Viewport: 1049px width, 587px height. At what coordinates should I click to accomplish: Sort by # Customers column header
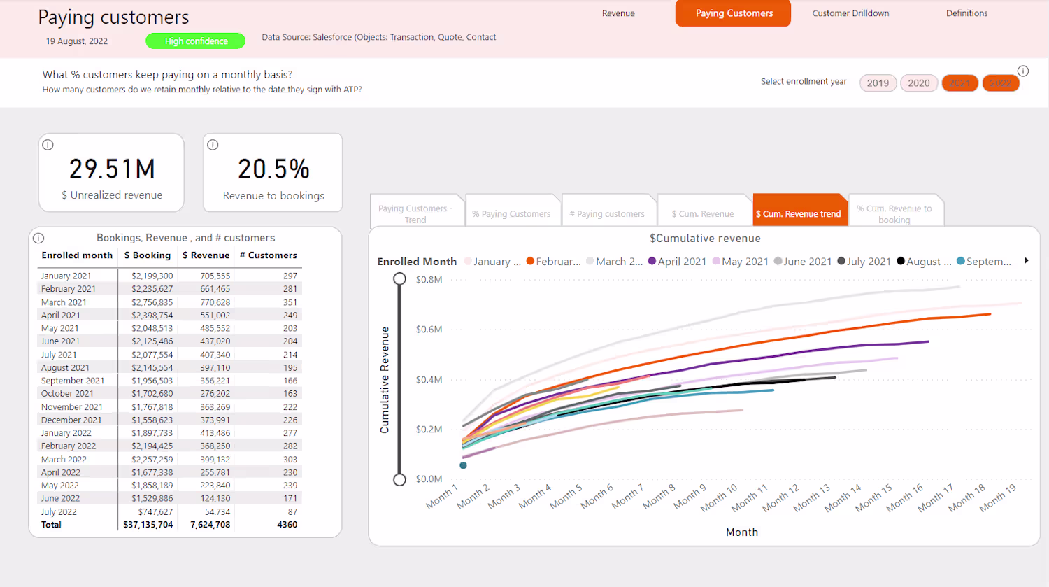269,255
